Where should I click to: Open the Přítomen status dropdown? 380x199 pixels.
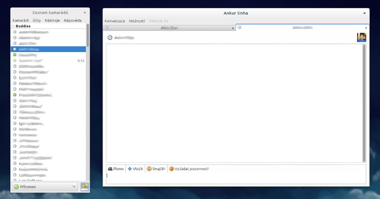click(45, 186)
